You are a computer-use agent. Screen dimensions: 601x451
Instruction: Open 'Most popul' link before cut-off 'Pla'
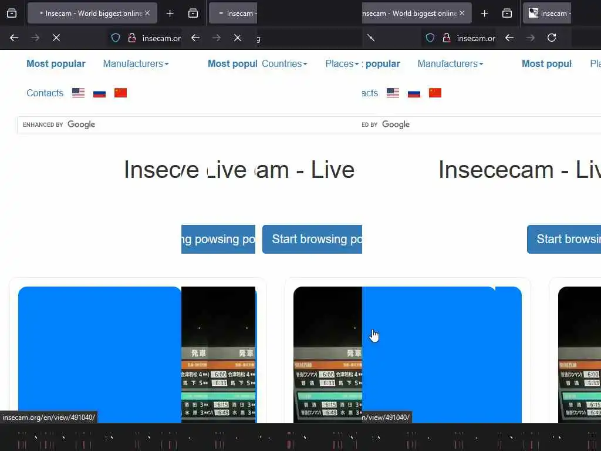coord(546,63)
